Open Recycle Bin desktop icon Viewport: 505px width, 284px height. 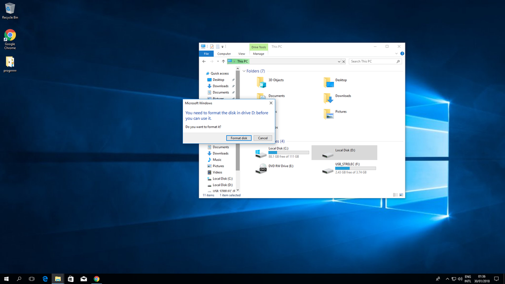click(10, 11)
